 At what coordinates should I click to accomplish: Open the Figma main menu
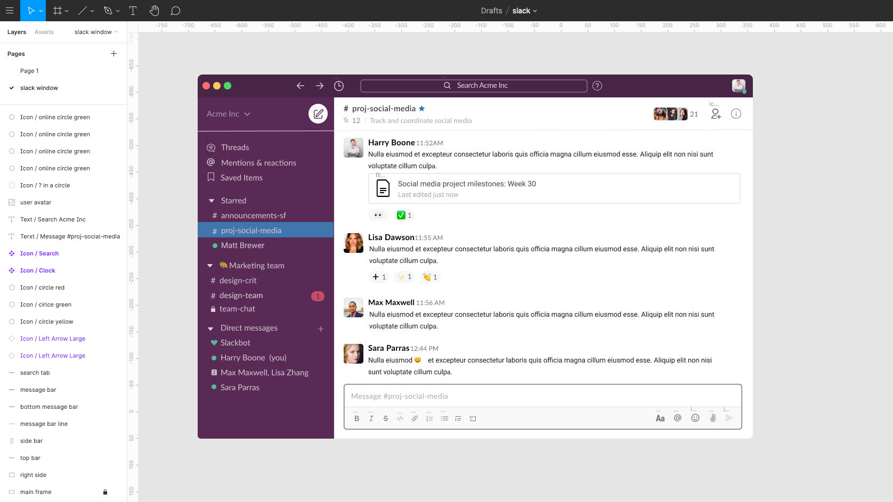pos(10,11)
